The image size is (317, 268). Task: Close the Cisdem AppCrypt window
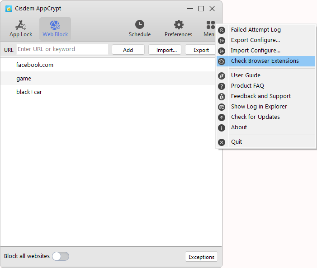(212, 9)
